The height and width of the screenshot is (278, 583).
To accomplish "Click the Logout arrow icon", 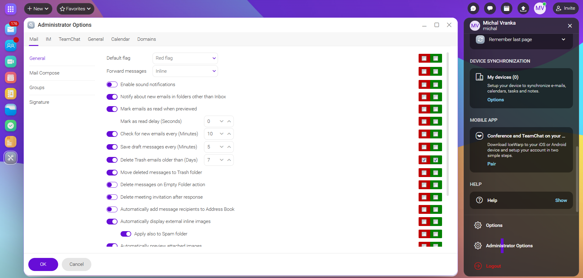I will coord(478,266).
